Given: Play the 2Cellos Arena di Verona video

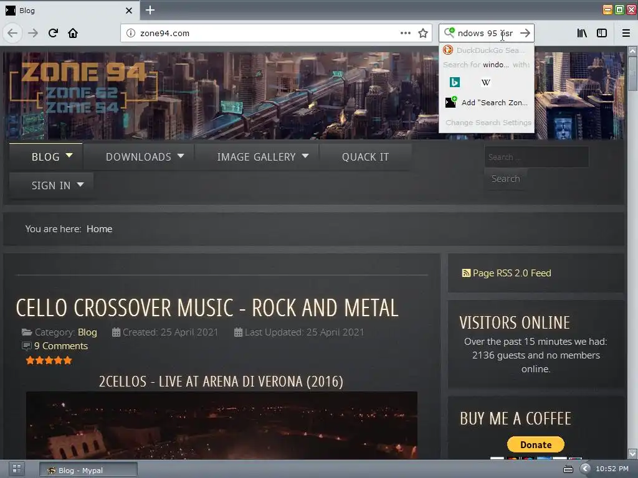Looking at the screenshot, I should coord(221,425).
